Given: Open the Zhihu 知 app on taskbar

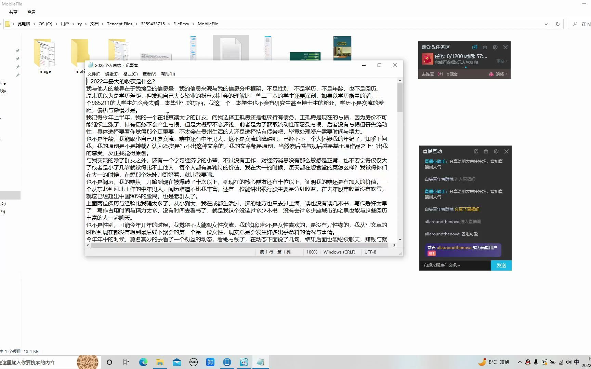Looking at the screenshot, I should click(210, 362).
